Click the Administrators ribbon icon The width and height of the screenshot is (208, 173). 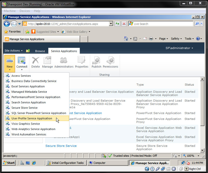(x=64, y=60)
